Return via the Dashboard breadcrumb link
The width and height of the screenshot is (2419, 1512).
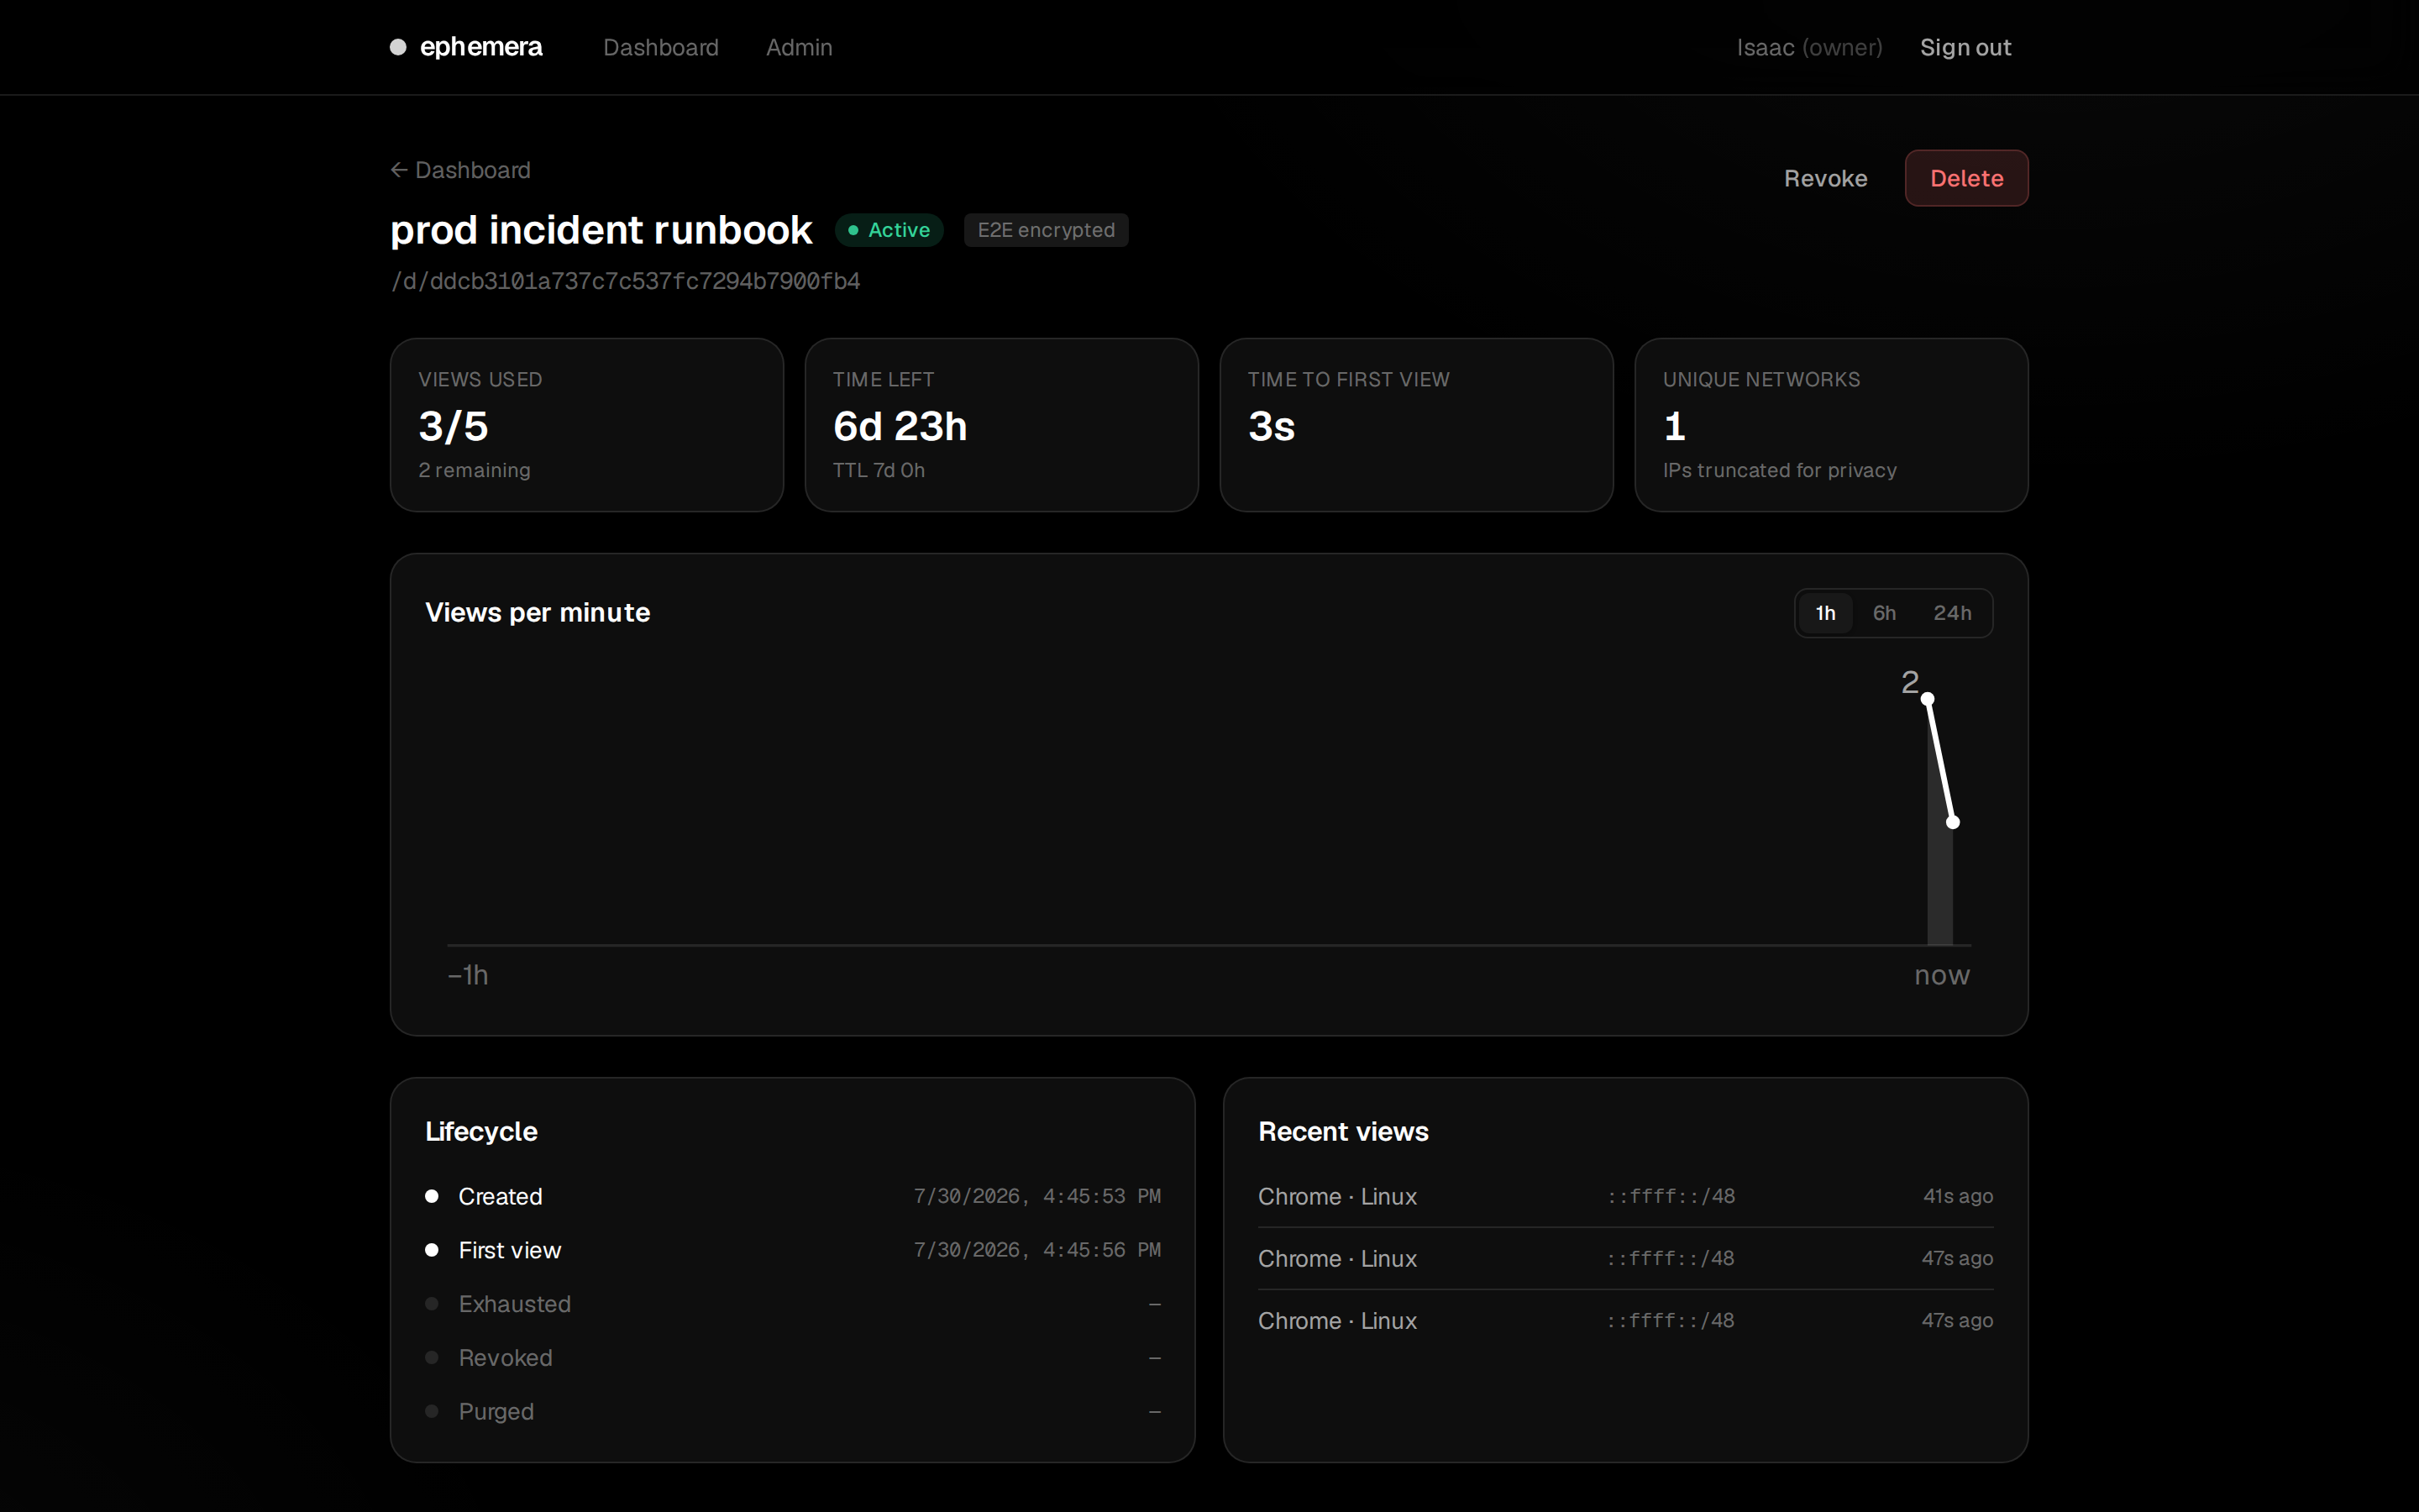[461, 170]
